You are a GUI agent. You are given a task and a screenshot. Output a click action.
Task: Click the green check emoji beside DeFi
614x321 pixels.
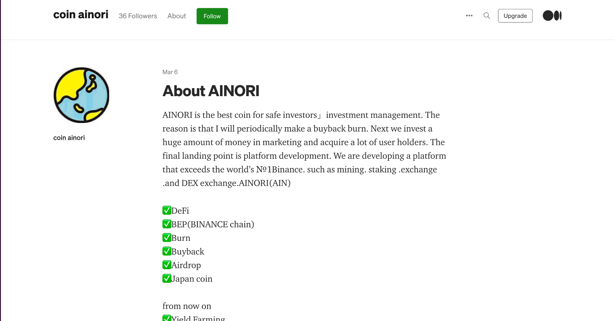167,210
